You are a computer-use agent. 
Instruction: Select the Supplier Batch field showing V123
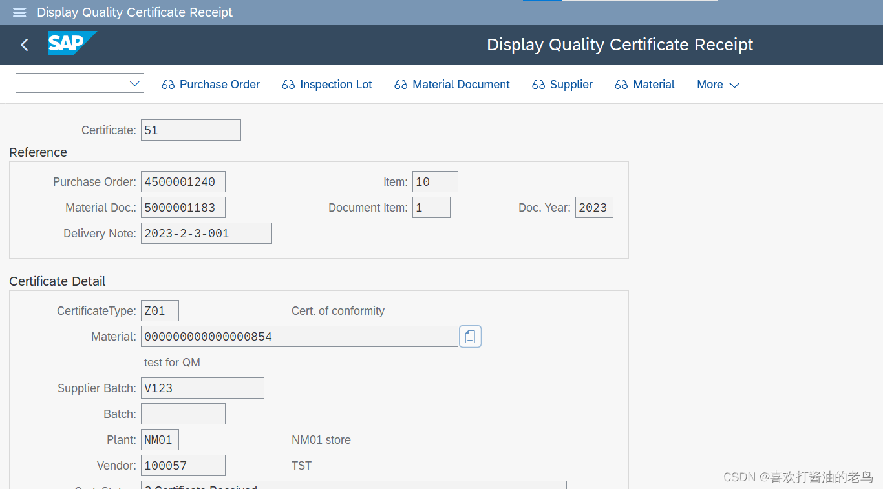click(202, 388)
